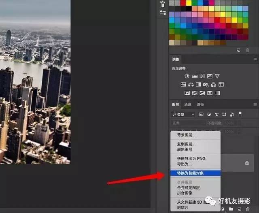Image resolution: width=259 pixels, height=213 pixels.
Task: Add a Vibrance adjustment
Action: [217, 76]
